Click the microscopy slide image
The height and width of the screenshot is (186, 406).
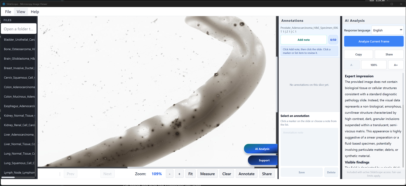coord(157,91)
